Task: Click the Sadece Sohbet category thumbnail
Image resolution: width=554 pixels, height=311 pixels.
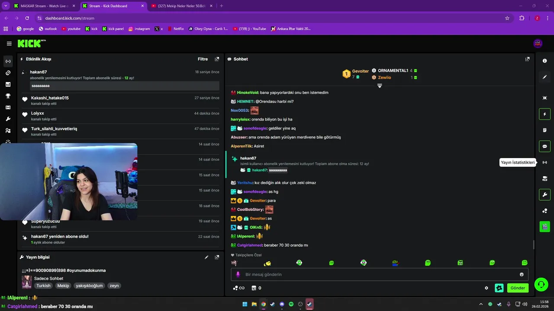Action: (x=27, y=282)
